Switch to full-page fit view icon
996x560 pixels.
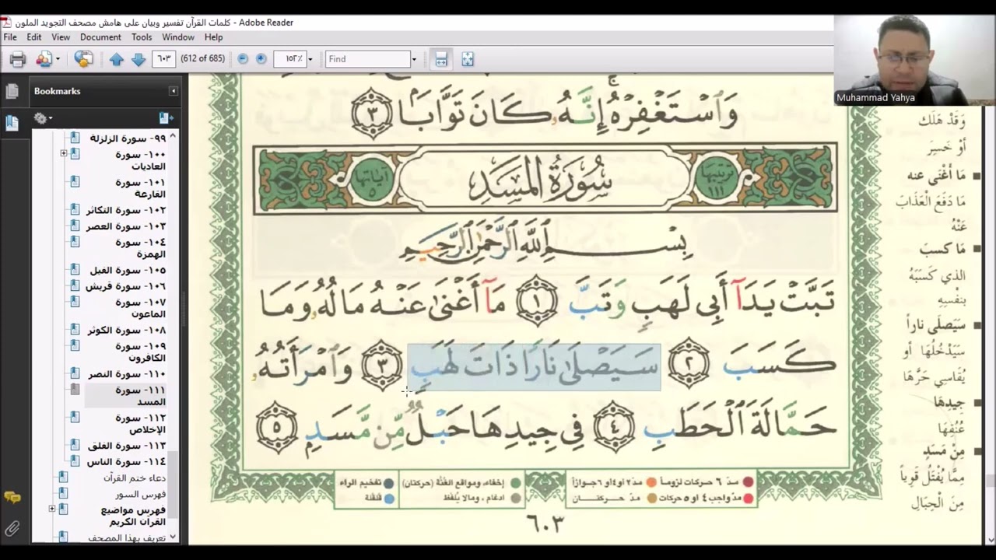pyautogui.click(x=468, y=59)
